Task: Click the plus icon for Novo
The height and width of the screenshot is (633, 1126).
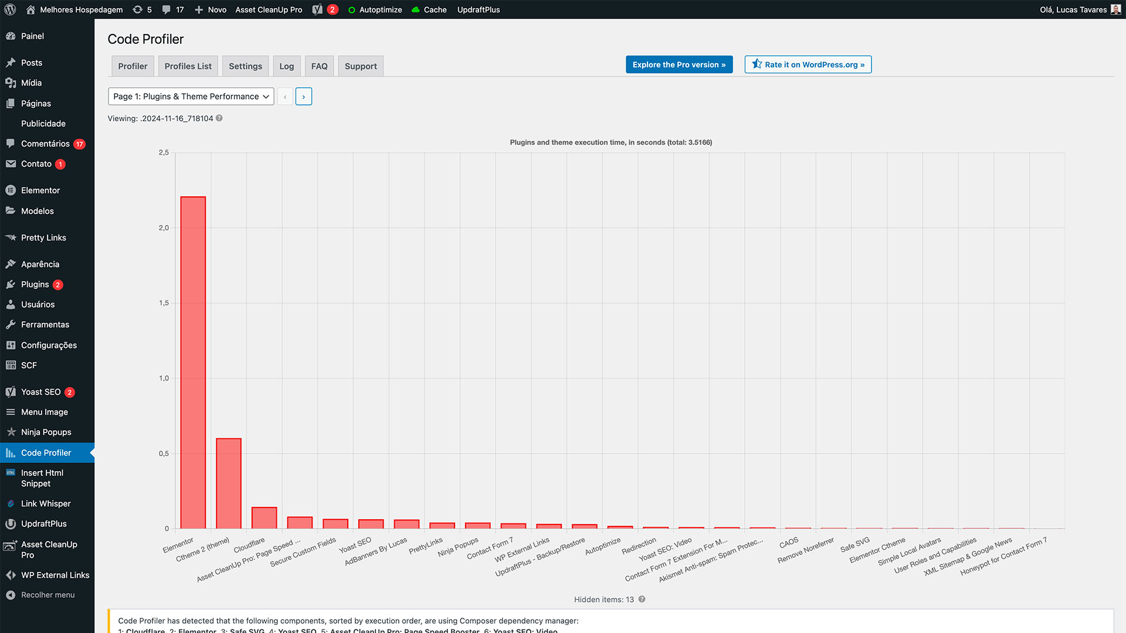Action: tap(199, 9)
